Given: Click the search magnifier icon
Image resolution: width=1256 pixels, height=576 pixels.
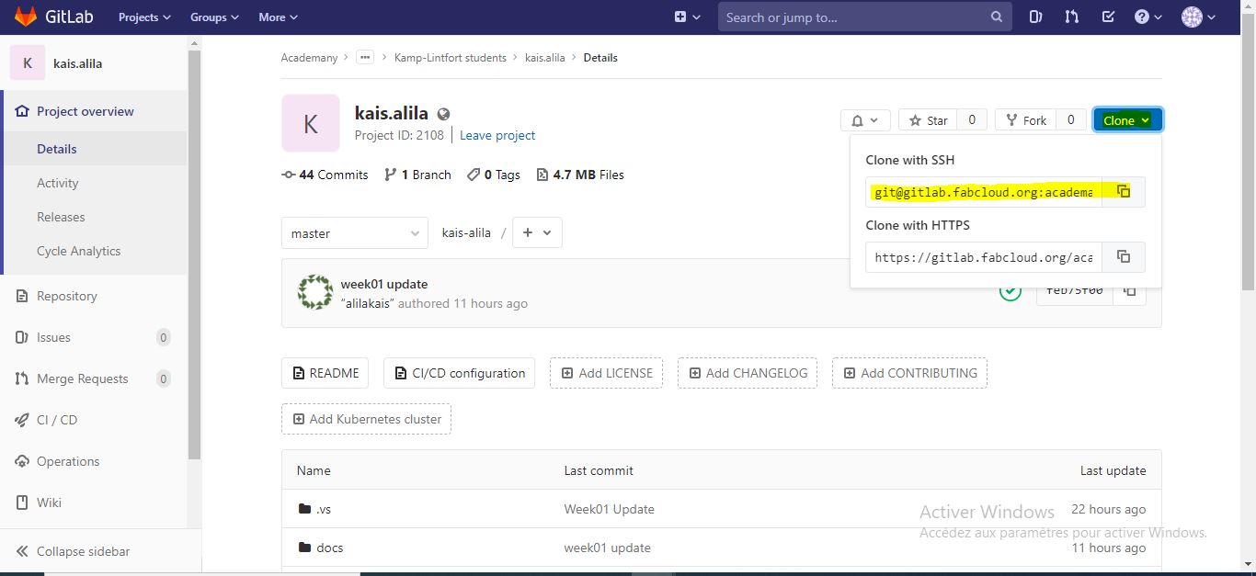Looking at the screenshot, I should click(997, 17).
